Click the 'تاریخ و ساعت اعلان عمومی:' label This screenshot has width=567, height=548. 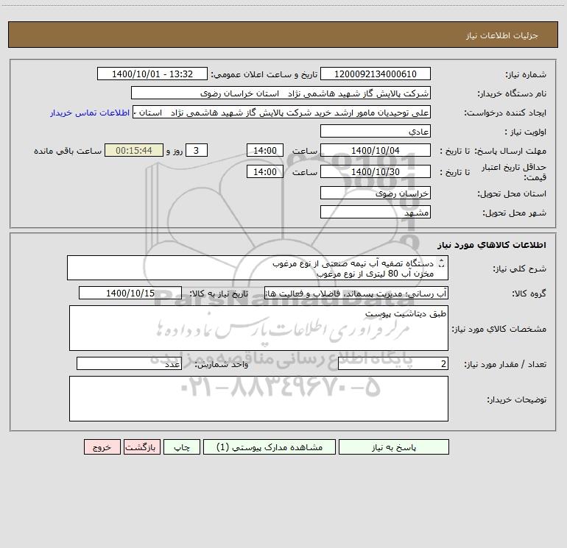pyautogui.click(x=264, y=74)
